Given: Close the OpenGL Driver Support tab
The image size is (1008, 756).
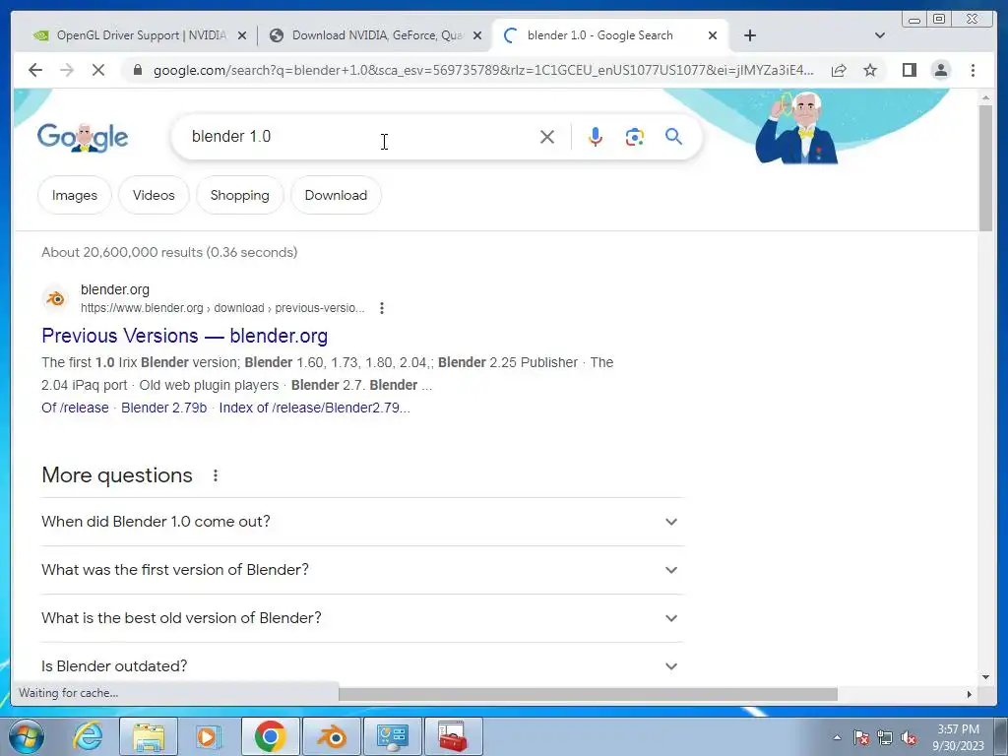Looking at the screenshot, I should click(x=242, y=35).
